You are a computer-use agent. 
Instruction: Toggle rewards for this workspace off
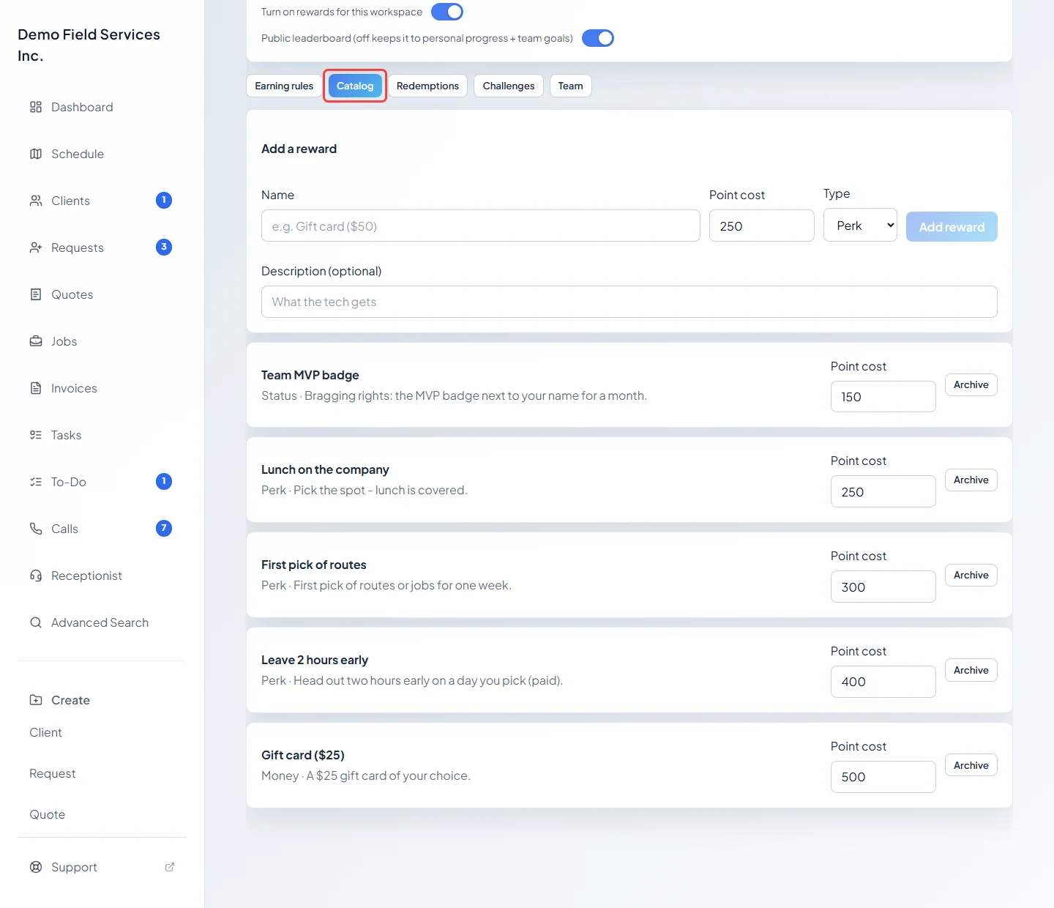click(x=447, y=12)
